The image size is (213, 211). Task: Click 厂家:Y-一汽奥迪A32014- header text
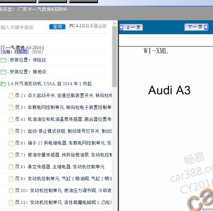(43, 9)
